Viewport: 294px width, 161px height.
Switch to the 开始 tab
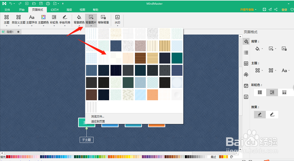pos(22,10)
